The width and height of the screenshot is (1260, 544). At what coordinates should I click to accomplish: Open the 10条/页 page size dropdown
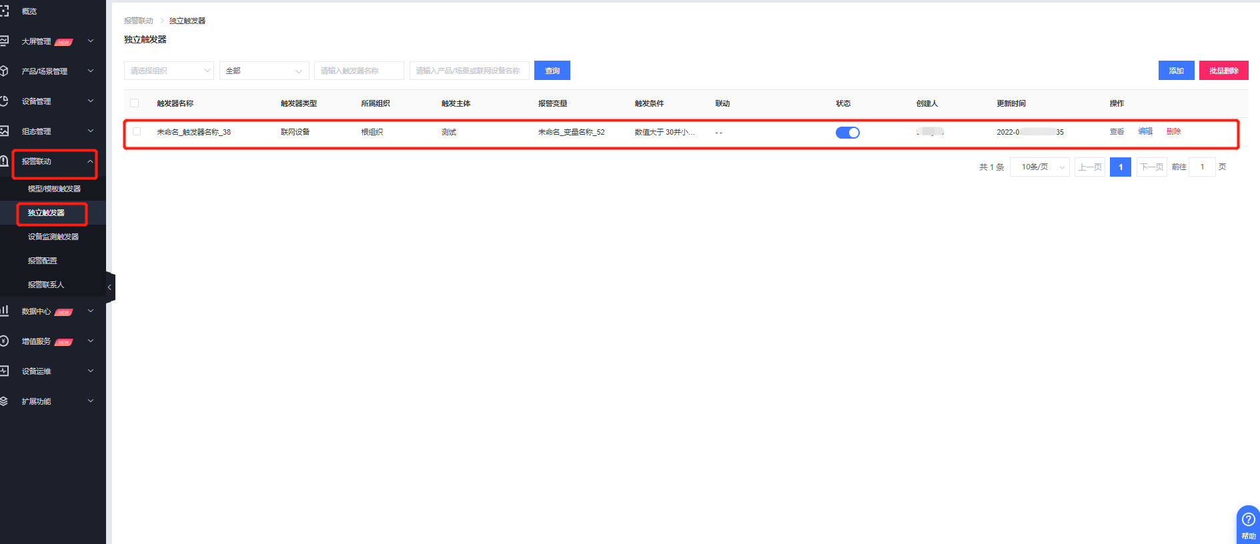1039,167
